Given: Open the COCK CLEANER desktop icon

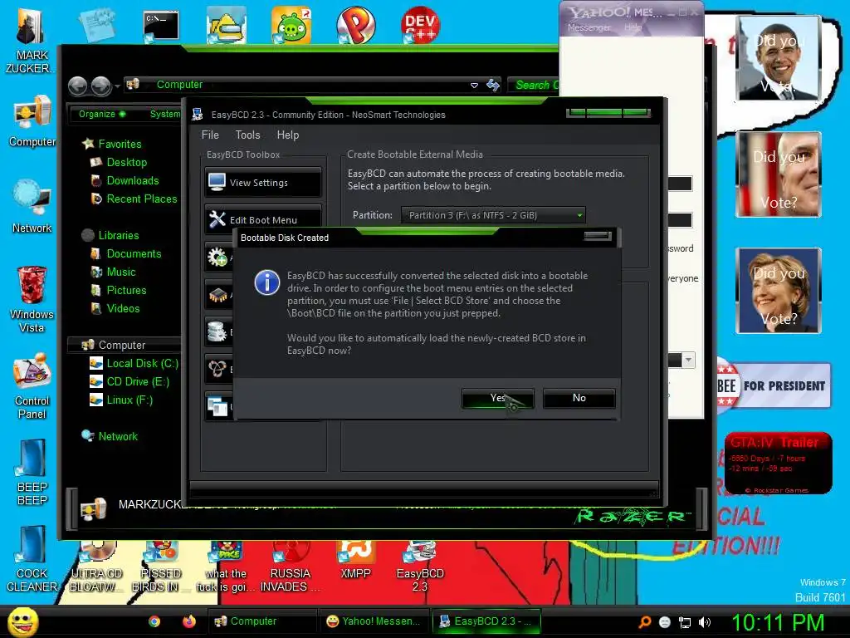Looking at the screenshot, I should [32, 559].
